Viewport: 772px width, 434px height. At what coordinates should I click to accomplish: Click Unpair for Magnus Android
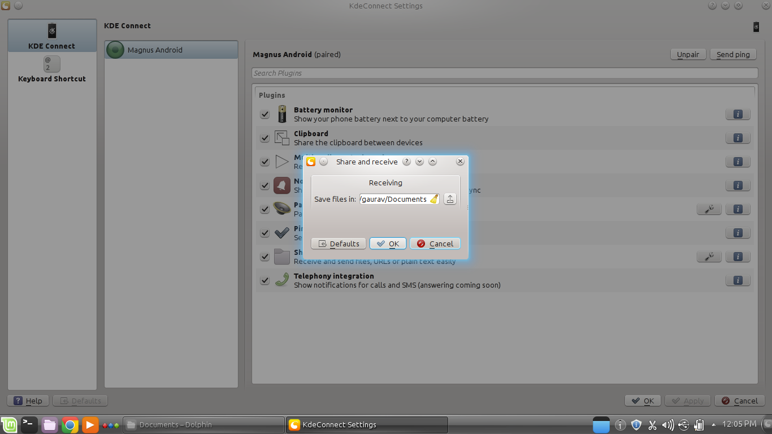[x=688, y=54]
